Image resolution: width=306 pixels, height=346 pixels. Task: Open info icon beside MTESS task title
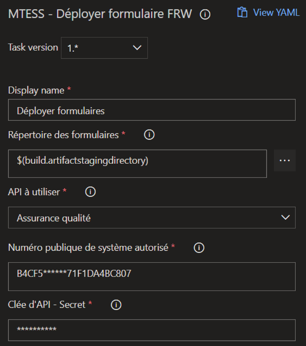(x=205, y=15)
